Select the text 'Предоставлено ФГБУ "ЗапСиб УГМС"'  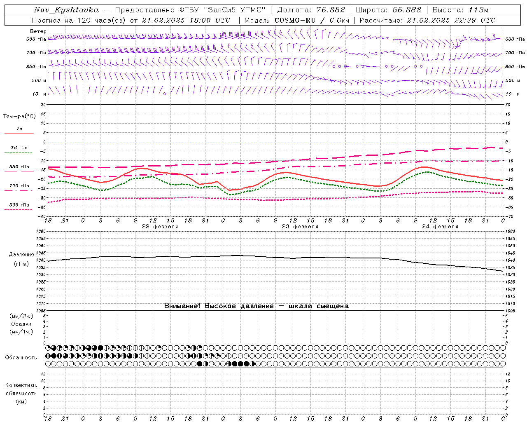tap(191, 10)
